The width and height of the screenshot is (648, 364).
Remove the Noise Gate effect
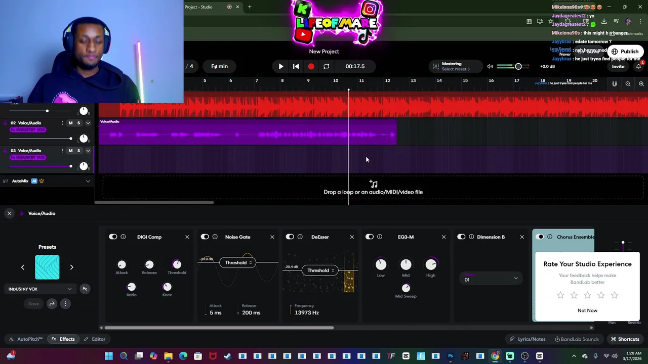pyautogui.click(x=272, y=237)
